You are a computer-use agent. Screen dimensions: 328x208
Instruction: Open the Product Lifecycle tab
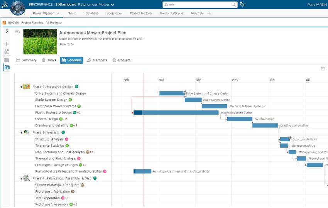[172, 13]
